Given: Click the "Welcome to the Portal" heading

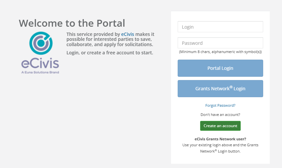Looking at the screenshot, I should pos(72,23).
